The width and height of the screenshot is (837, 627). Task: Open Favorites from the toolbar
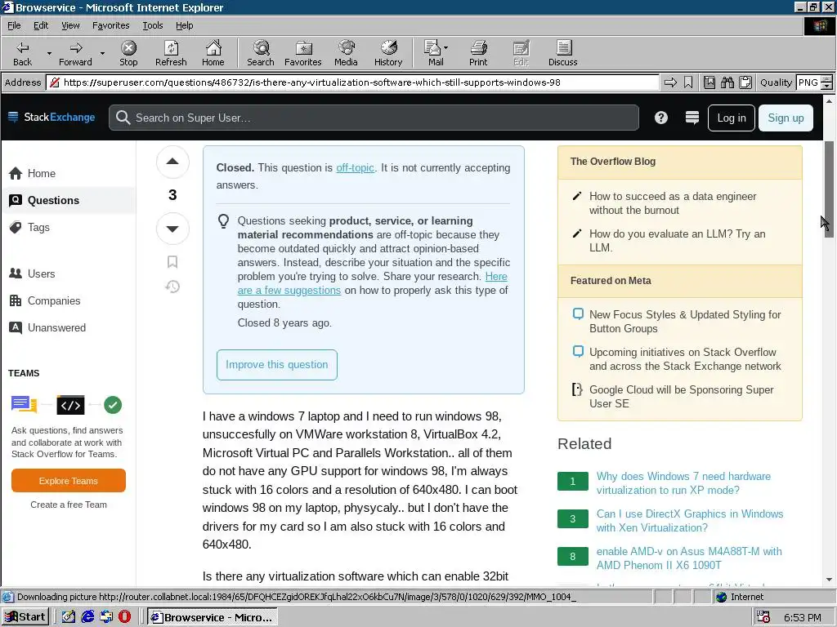click(302, 53)
